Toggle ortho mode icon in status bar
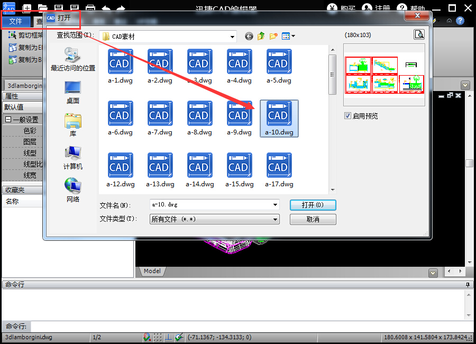 point(169,337)
